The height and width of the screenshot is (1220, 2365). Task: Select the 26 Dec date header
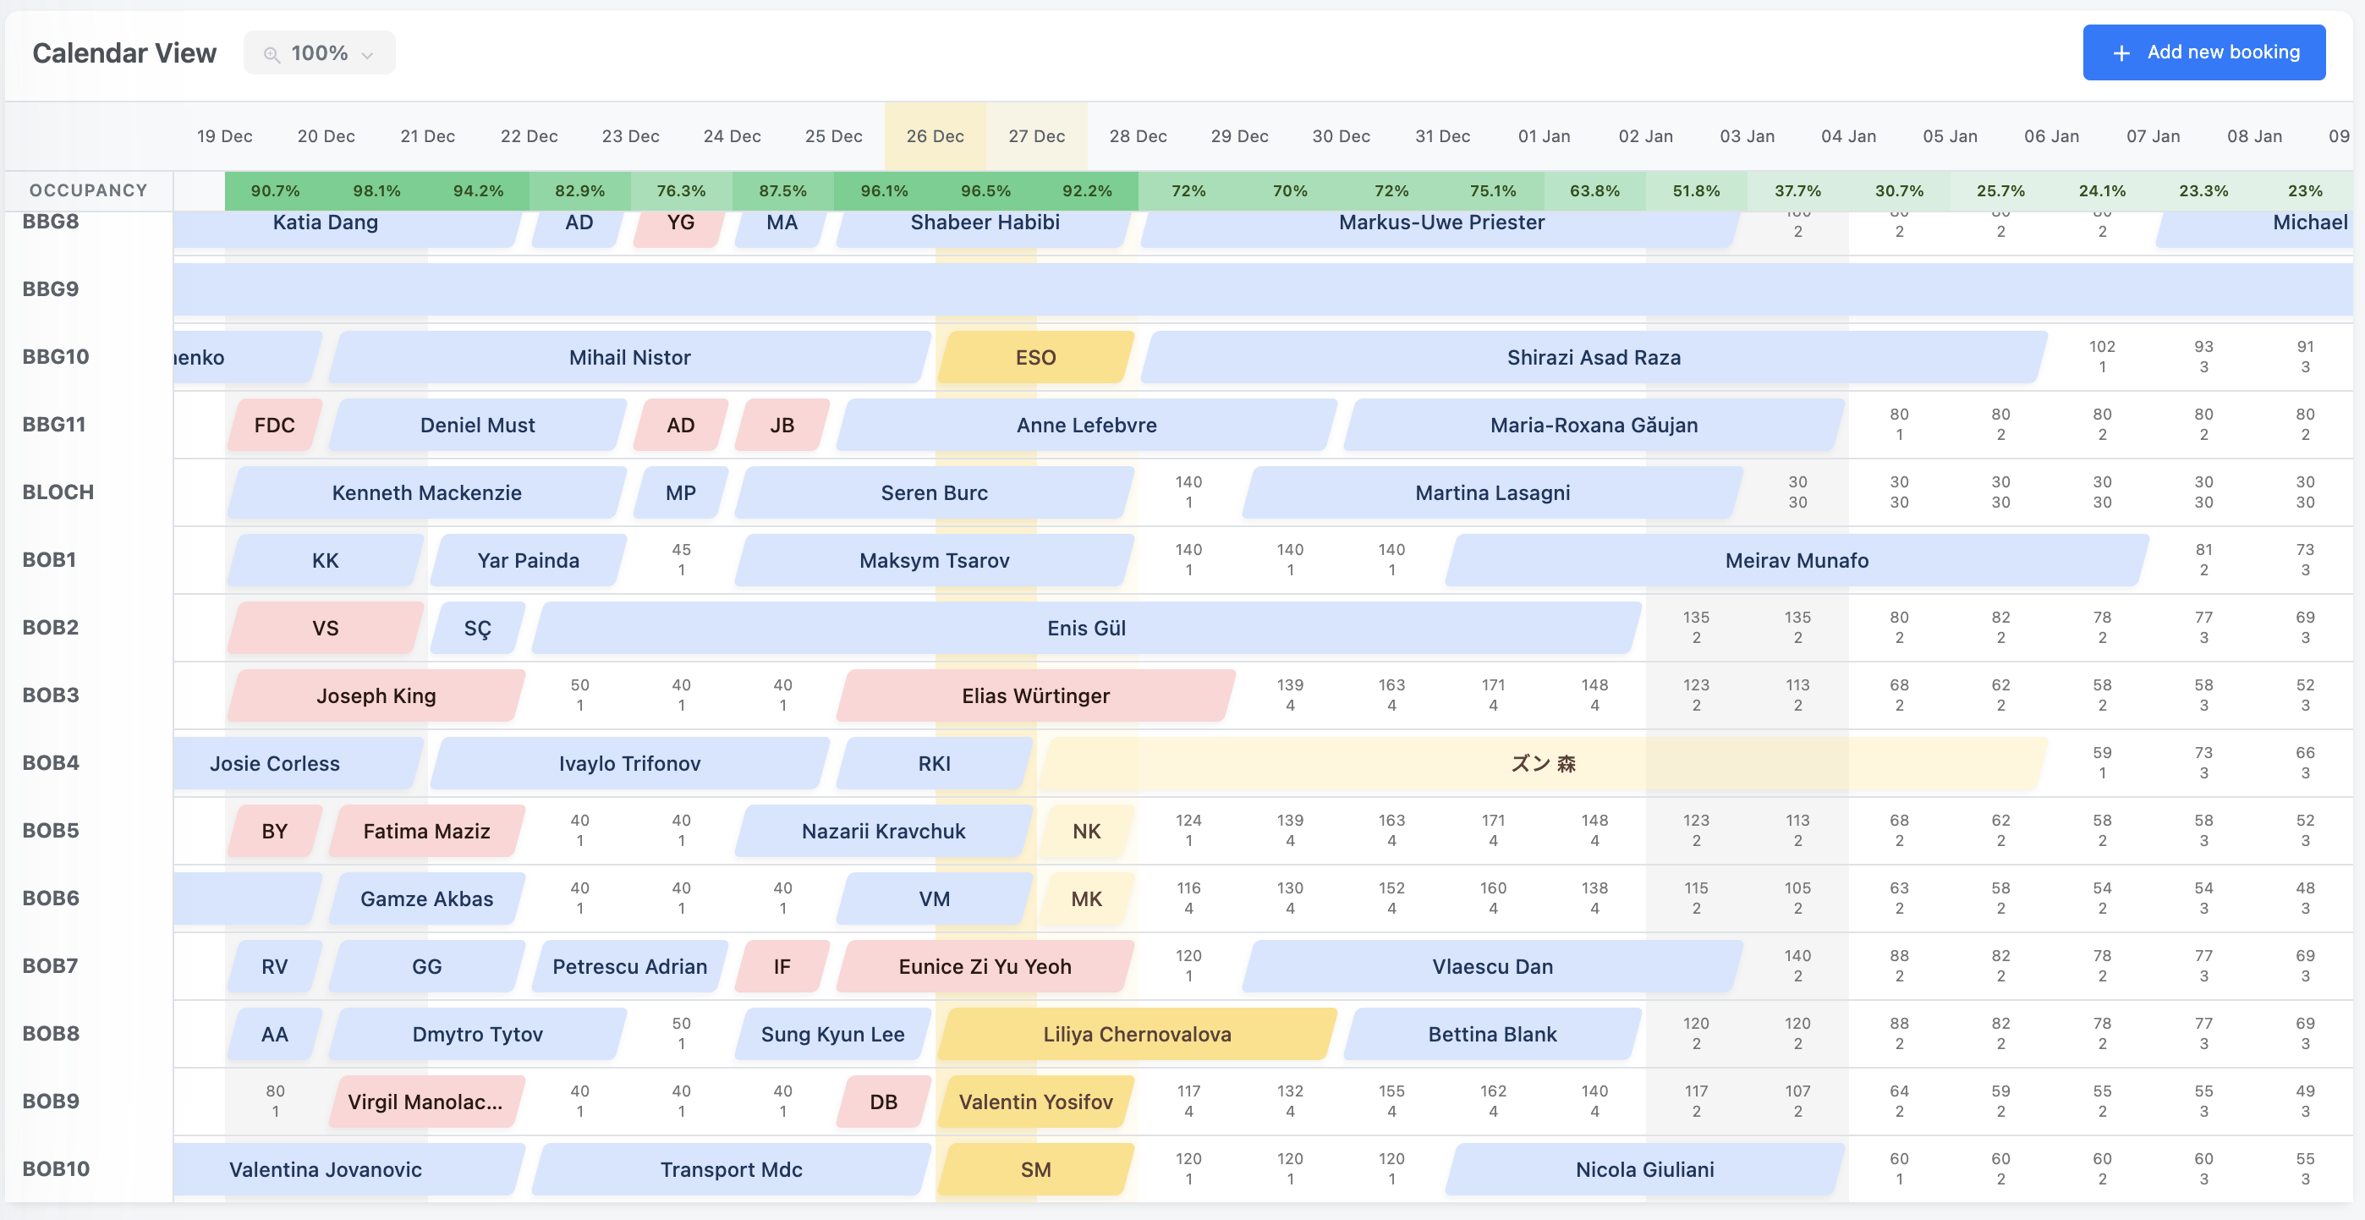[935, 136]
